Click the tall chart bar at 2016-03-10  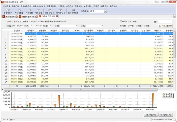point(153,100)
